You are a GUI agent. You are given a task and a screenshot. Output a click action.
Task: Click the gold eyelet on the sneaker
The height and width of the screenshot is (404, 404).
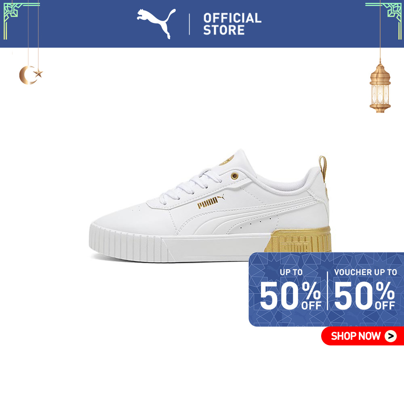click(x=234, y=176)
